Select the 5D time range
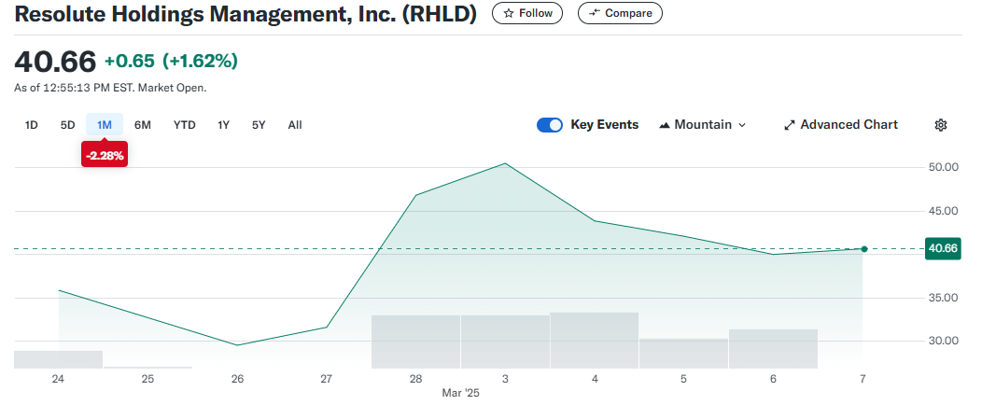This screenshot has height=405, width=982. (67, 125)
